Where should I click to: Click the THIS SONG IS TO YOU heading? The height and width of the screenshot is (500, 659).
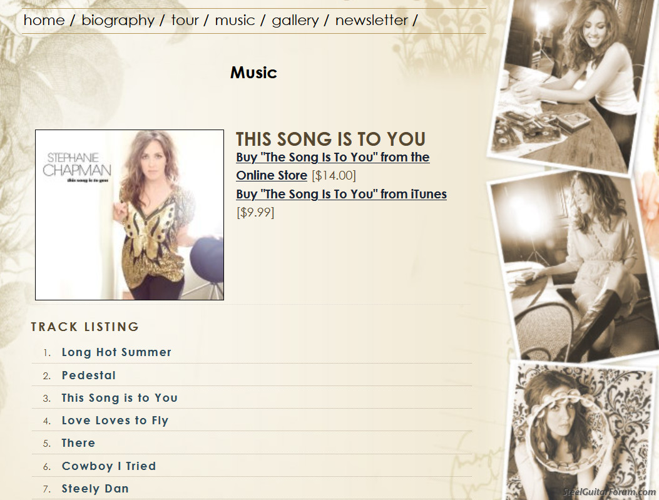[331, 139]
